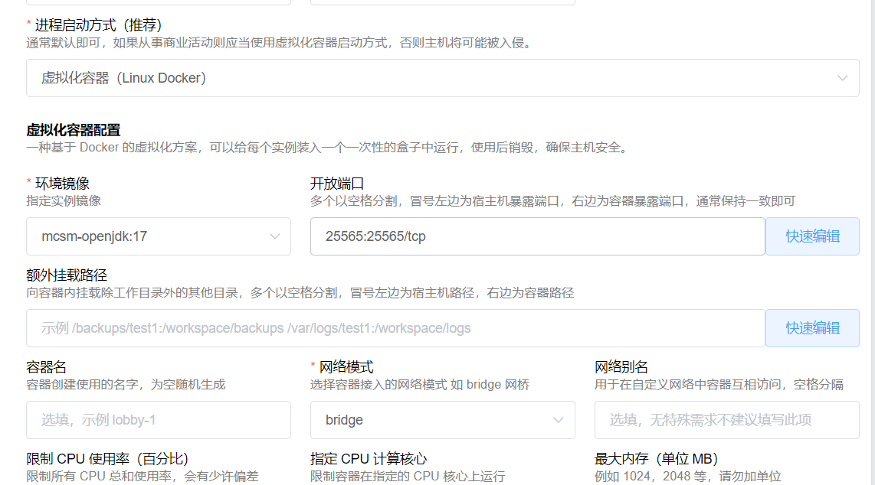
Task: Click 快速编辑 beside the 开放端口 field
Action: click(x=812, y=236)
